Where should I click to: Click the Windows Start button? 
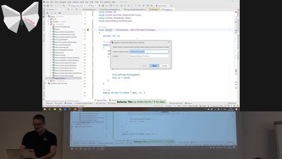[x=45, y=109]
